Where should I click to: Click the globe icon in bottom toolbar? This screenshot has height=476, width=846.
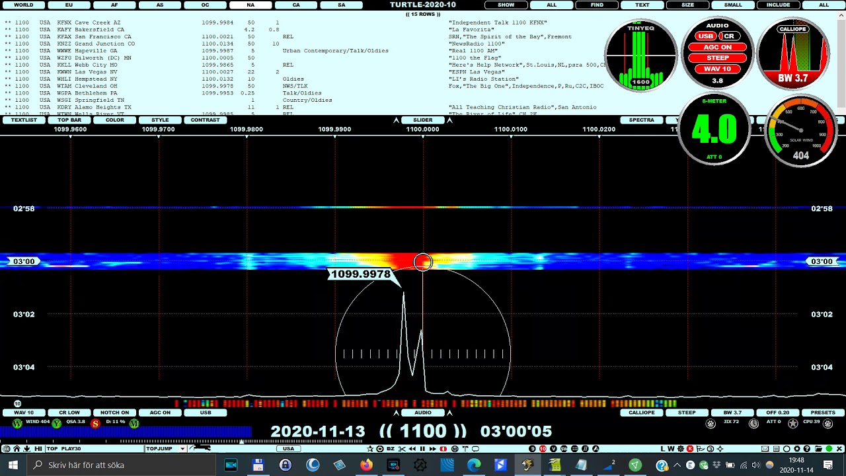(x=6, y=449)
